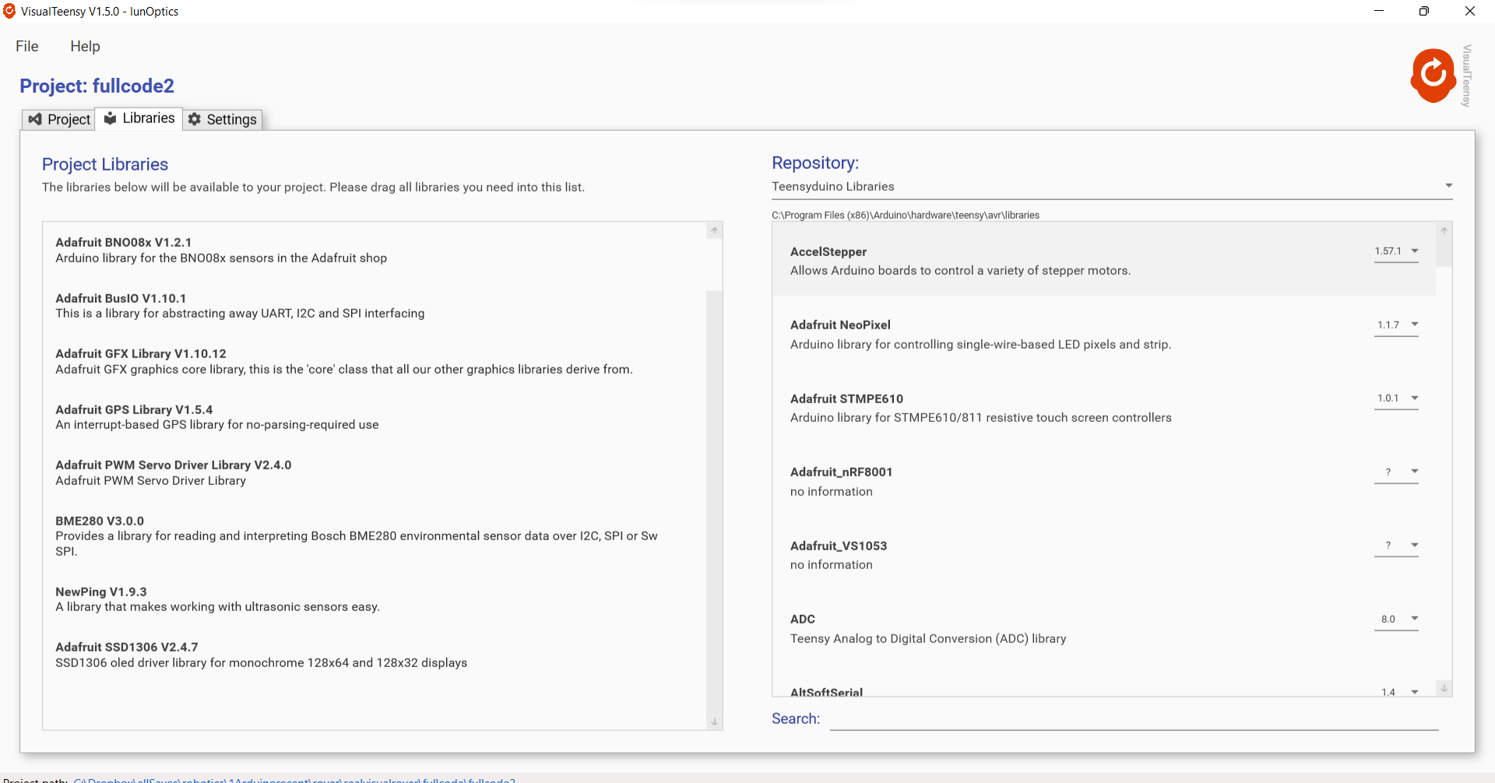Open the AccelStepper version dropdown

pos(1415,251)
